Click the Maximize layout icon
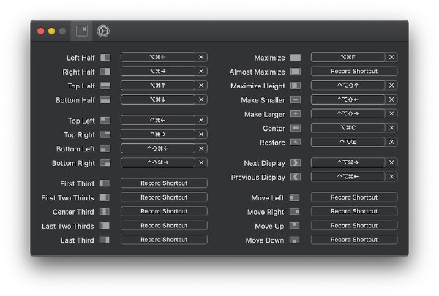 pos(296,58)
